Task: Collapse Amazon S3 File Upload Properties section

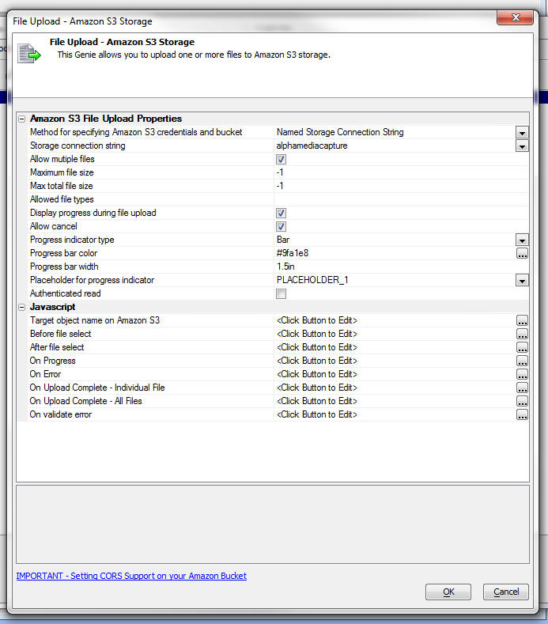Action: coord(22,119)
